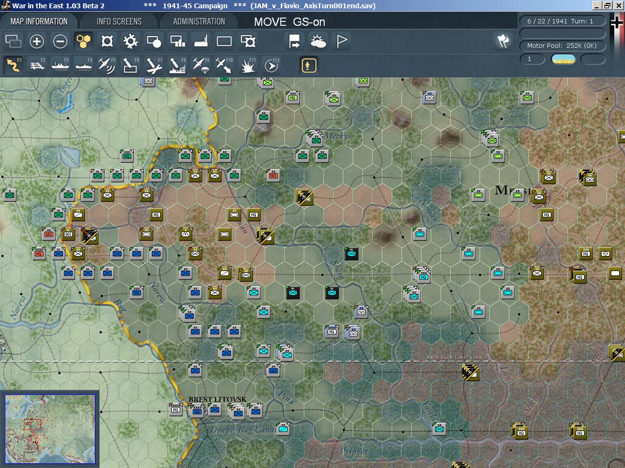Viewport: 625px width, 468px height.
Task: Select F3 naval transport ship icon
Action: point(60,65)
